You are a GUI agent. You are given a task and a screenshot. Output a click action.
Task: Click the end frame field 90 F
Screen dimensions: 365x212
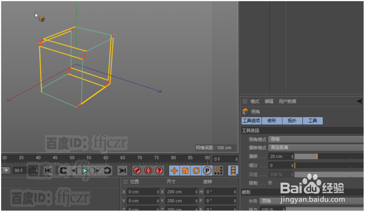pos(23,170)
